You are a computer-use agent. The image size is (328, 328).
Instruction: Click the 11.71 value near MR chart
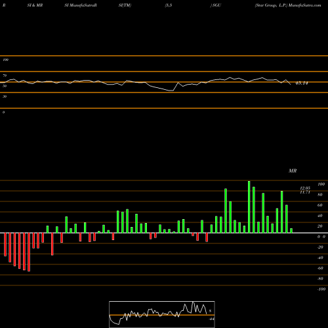click(305, 192)
